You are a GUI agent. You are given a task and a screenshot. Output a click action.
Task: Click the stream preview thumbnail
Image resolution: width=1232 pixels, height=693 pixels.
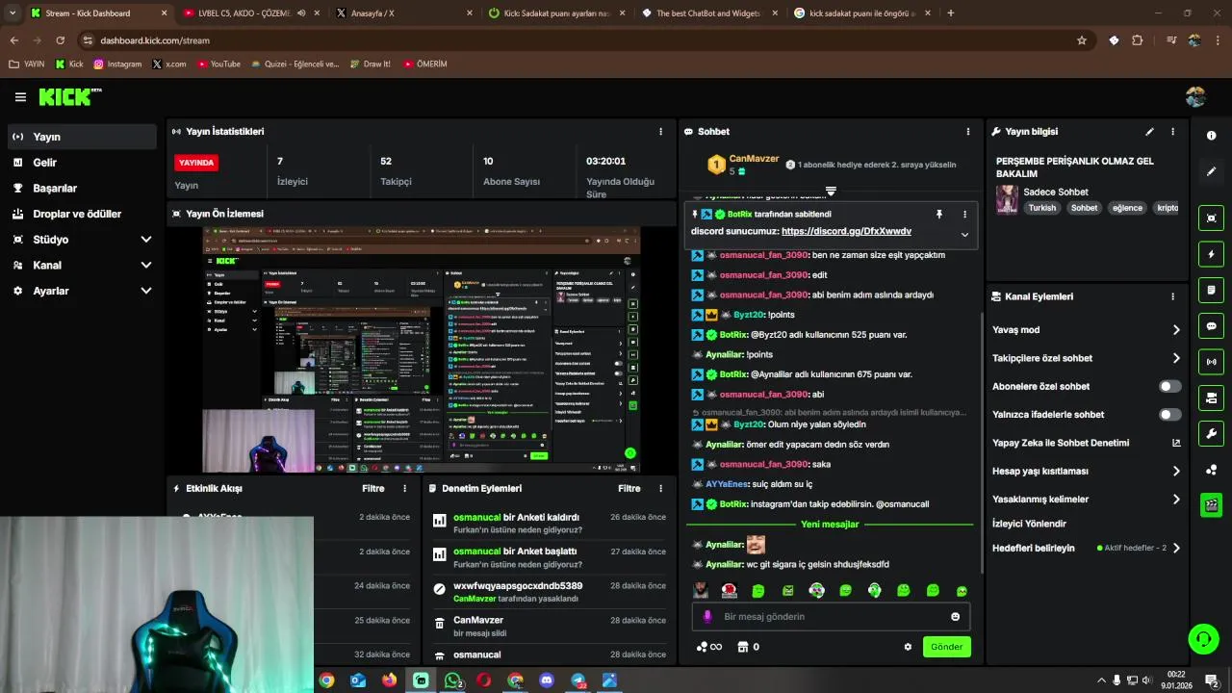click(x=422, y=349)
